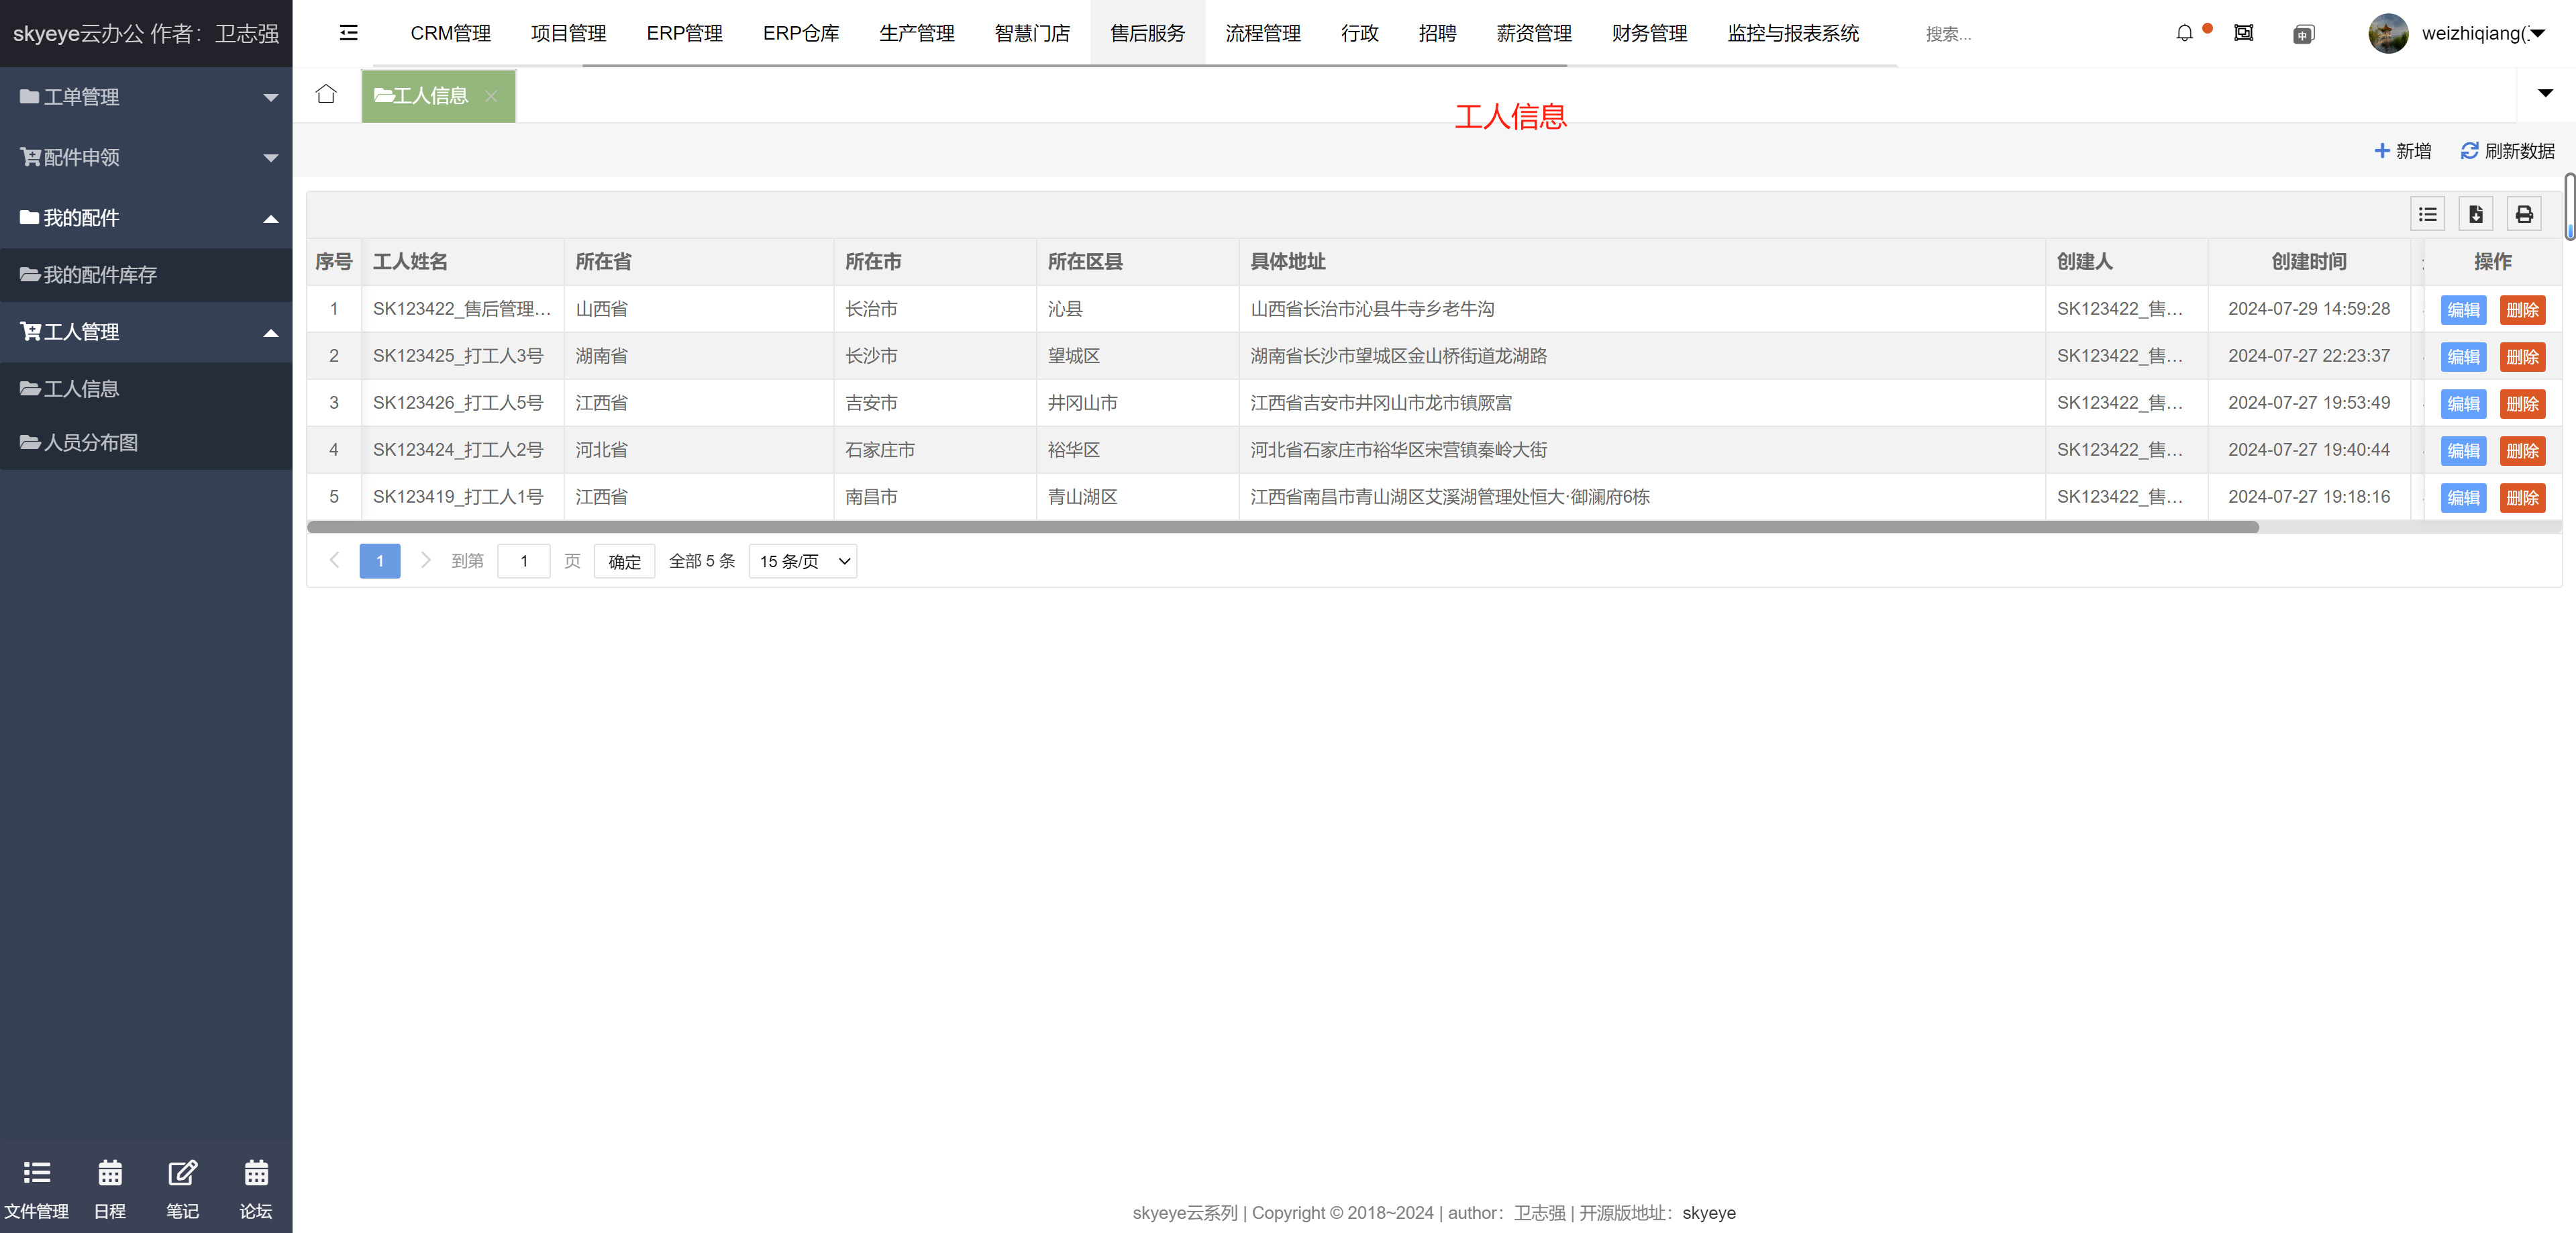The image size is (2576, 1233).
Task: Open the table column filter icon
Action: [2427, 214]
